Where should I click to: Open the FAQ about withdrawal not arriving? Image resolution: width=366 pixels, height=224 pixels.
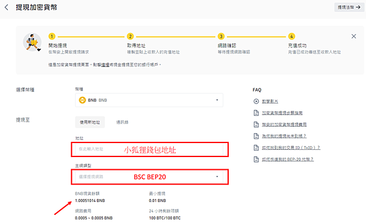[284, 136]
